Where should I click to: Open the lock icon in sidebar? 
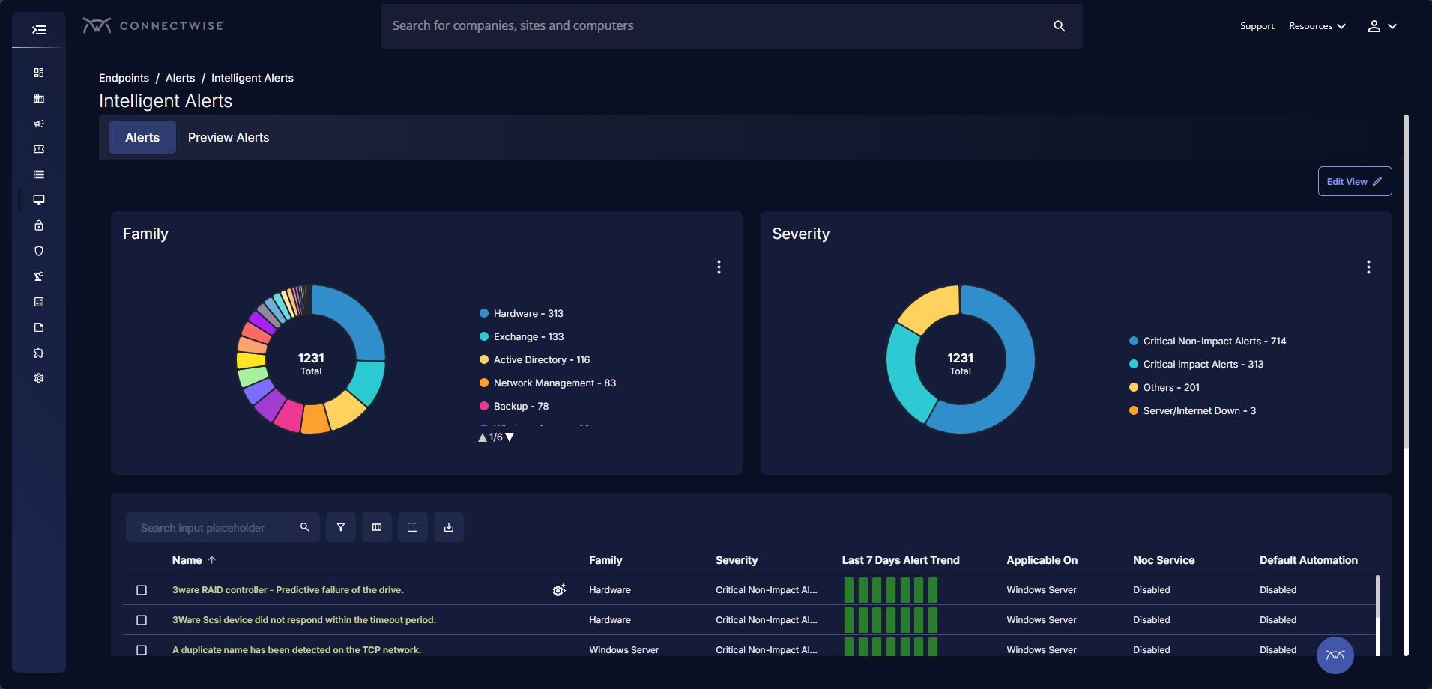pyautogui.click(x=39, y=225)
